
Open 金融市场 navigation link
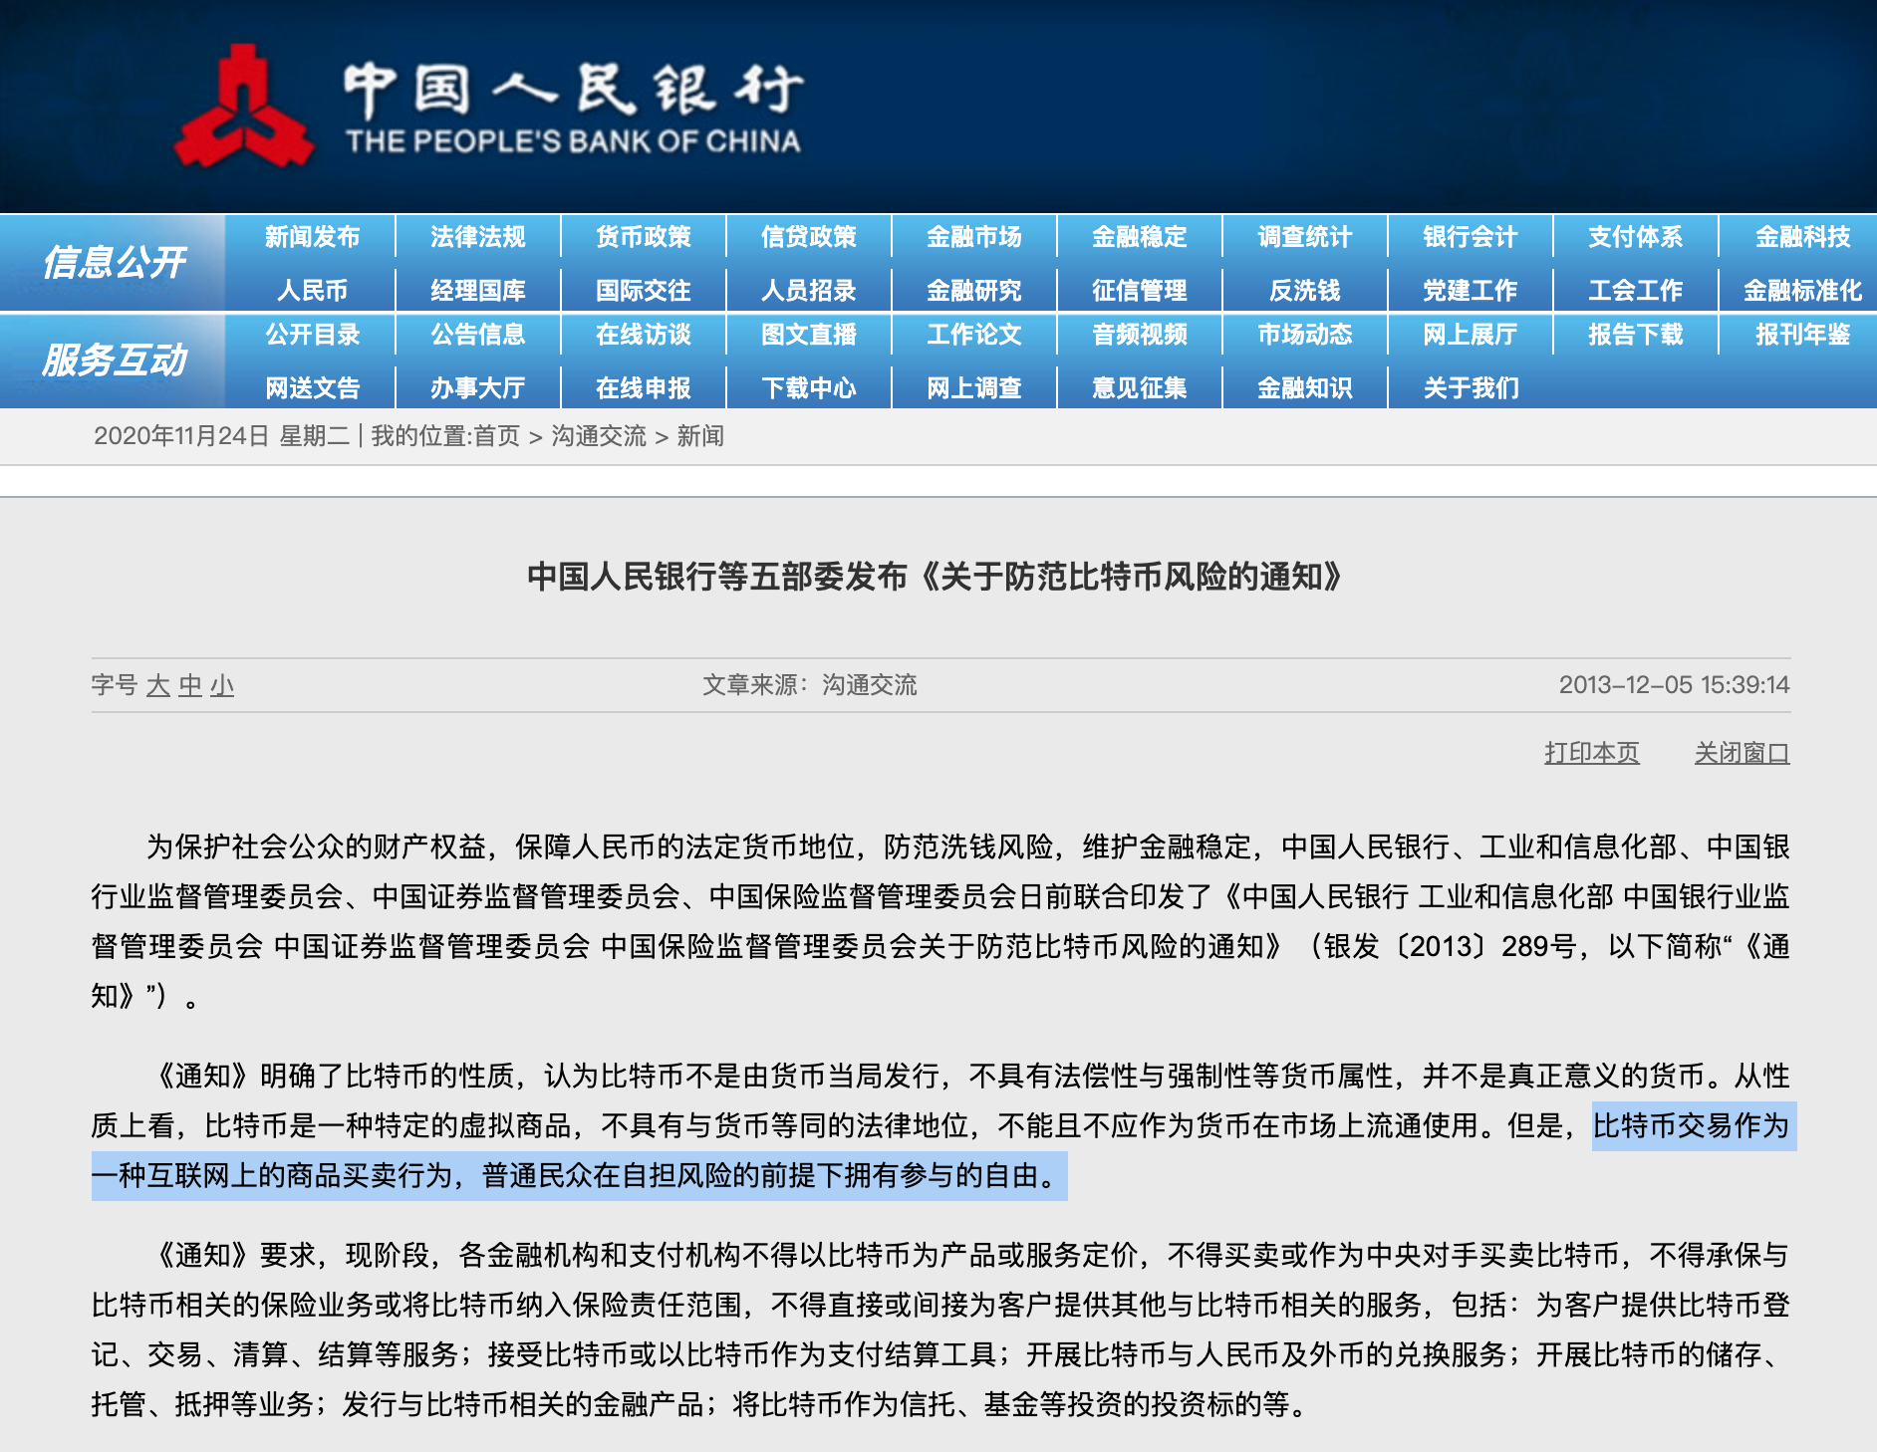(973, 237)
